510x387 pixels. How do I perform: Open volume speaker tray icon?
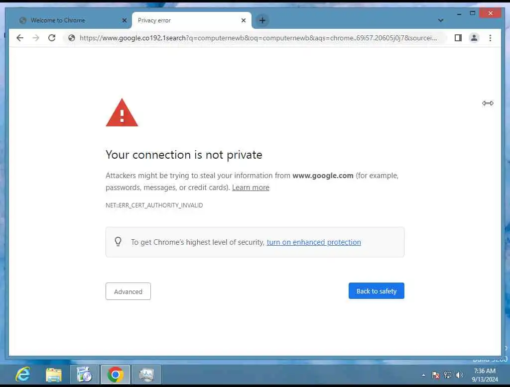point(459,375)
